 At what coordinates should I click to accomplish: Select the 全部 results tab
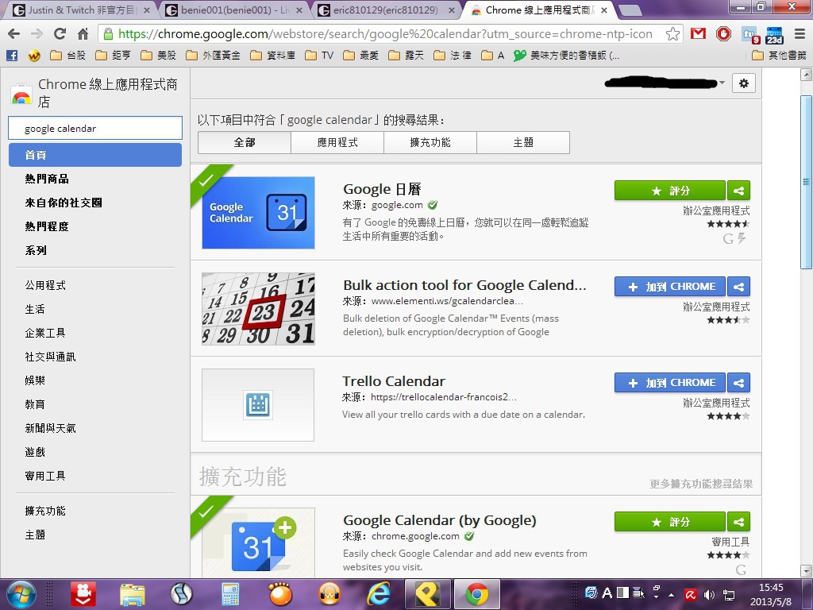pos(245,143)
